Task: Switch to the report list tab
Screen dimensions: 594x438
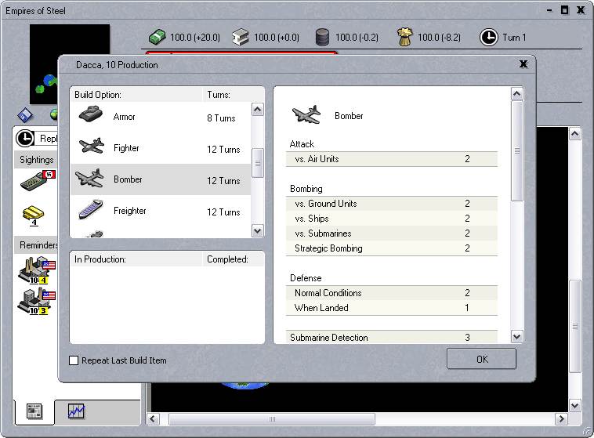Action: coord(34,411)
